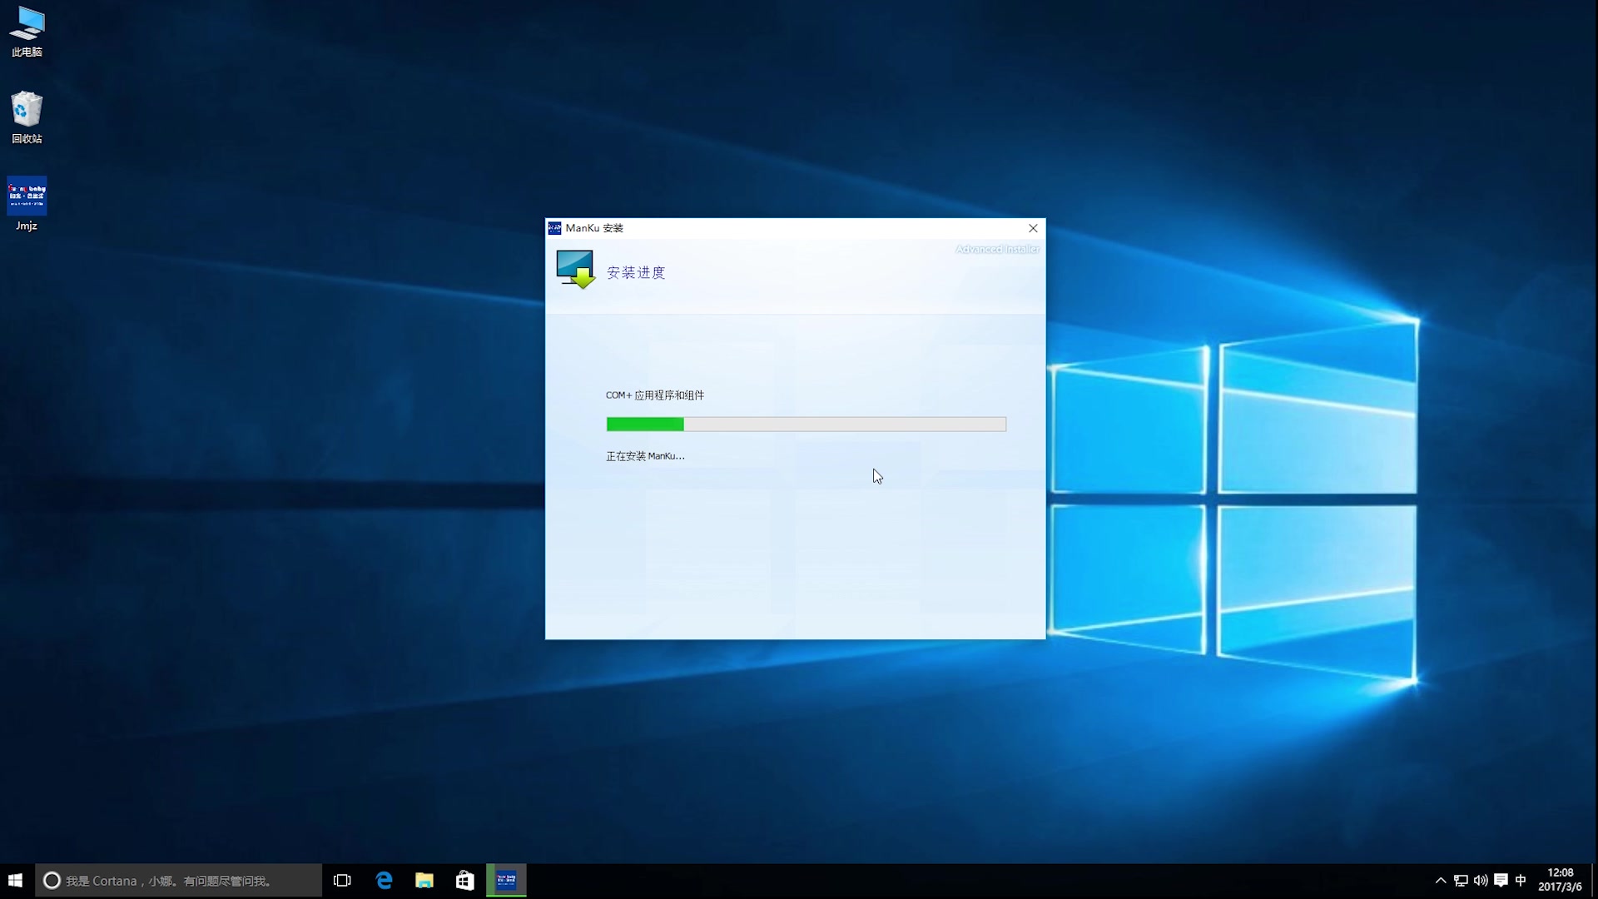
Task: Open Microsoft Edge from the taskbar
Action: (384, 880)
